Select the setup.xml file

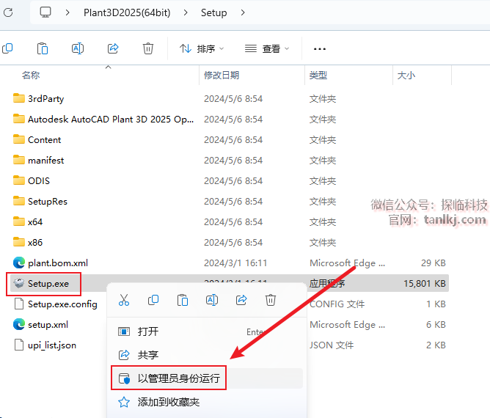pyautogui.click(x=48, y=325)
